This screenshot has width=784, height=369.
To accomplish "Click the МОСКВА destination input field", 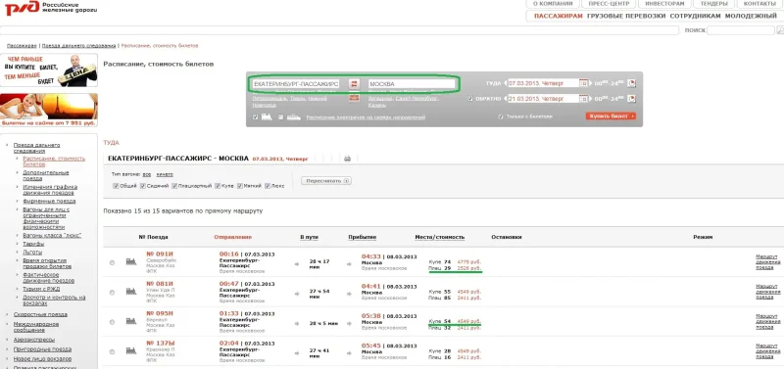I will pos(412,84).
